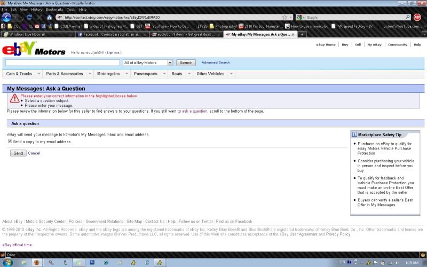Open the Community header link
The height and width of the screenshot is (267, 427).
click(398, 45)
